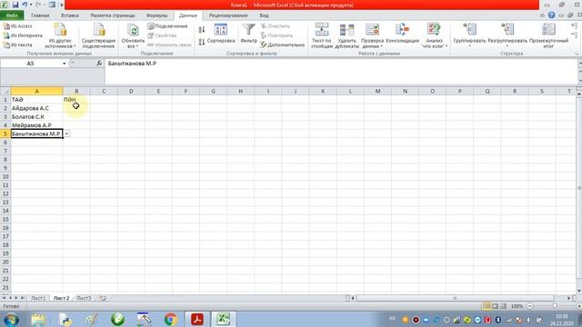
Task: Select cell A1 header ТАӘ
Action: tap(36, 100)
